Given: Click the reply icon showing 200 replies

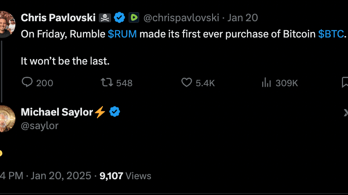Looking at the screenshot, I should [28, 83].
